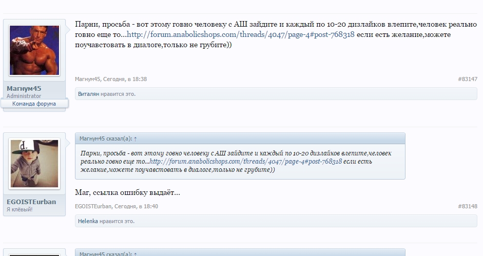Click the view-original arrow in EGOISTEurban's quote header
This screenshot has width=483, height=256.
coord(136,139)
